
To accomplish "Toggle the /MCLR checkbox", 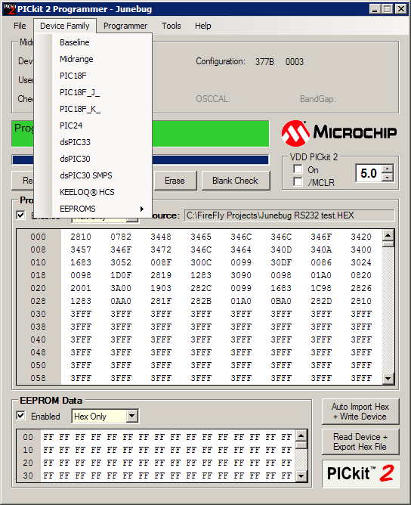I will [298, 182].
